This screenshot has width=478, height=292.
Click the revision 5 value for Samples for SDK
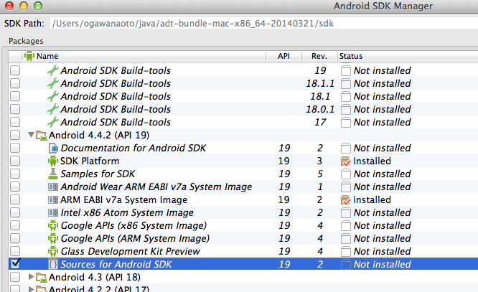pos(320,174)
